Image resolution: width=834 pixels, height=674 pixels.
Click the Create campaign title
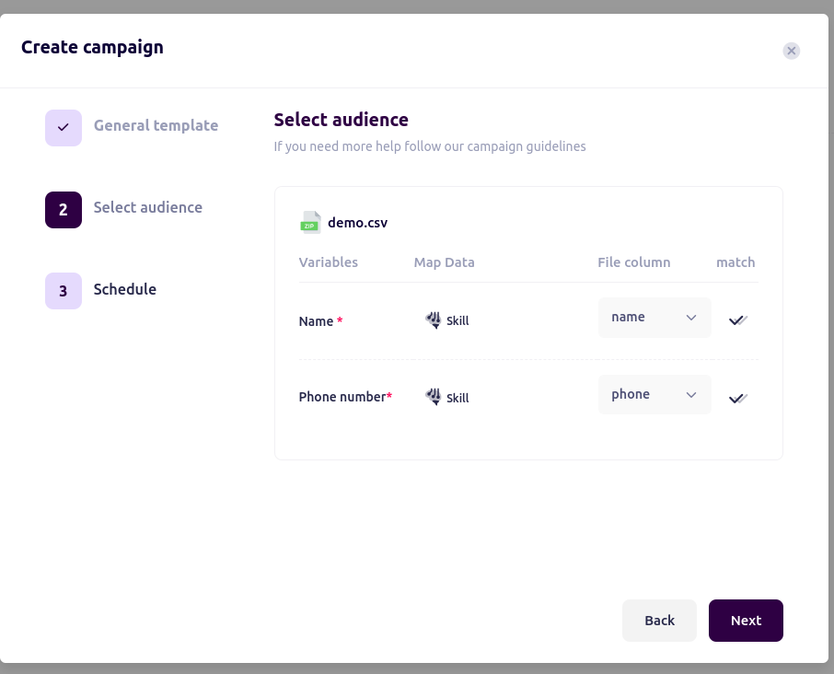92,47
